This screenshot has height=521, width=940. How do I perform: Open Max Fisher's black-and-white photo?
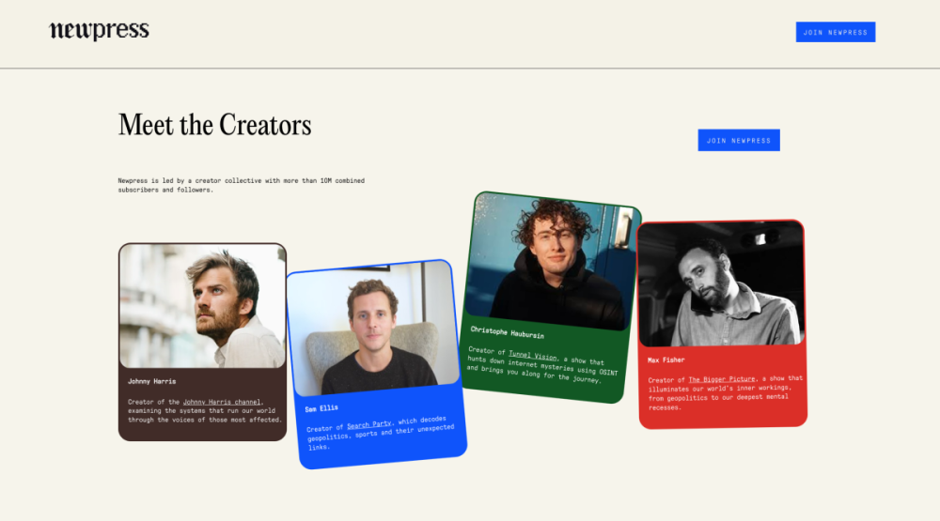click(721, 284)
